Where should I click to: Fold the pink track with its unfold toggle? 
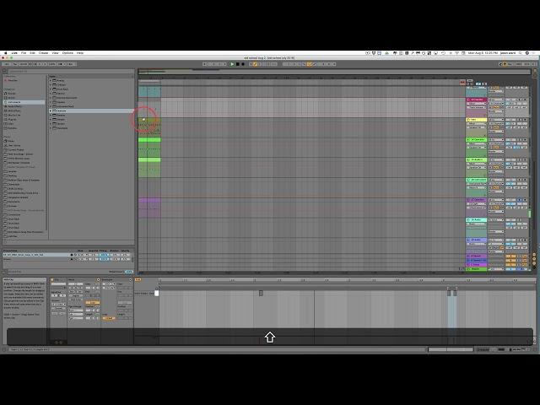[468, 100]
